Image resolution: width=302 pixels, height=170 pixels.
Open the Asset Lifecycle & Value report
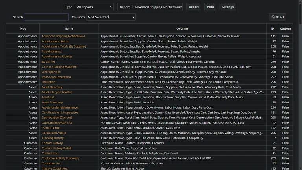coord(57,92)
